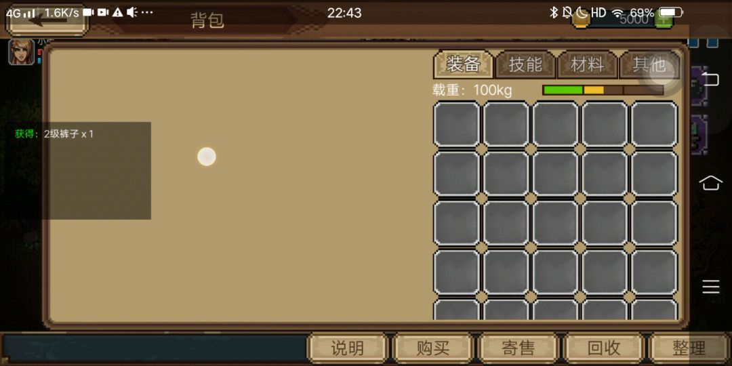Click the 载重 weight capacity bar
The height and width of the screenshot is (366, 732).
(x=603, y=90)
